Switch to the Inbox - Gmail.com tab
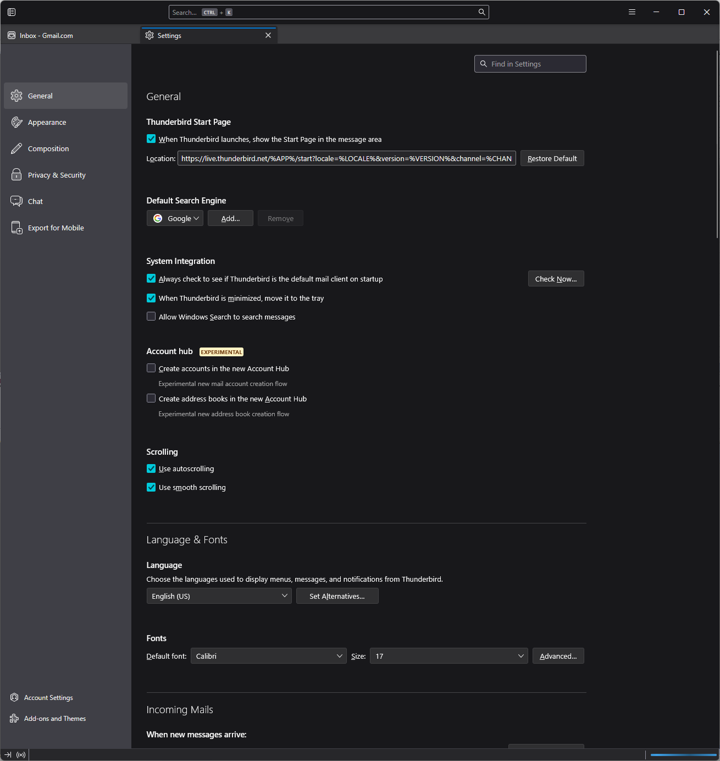 pyautogui.click(x=47, y=36)
